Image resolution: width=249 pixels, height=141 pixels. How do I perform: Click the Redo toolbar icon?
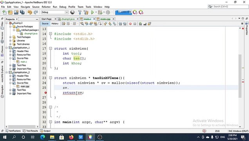36,12
